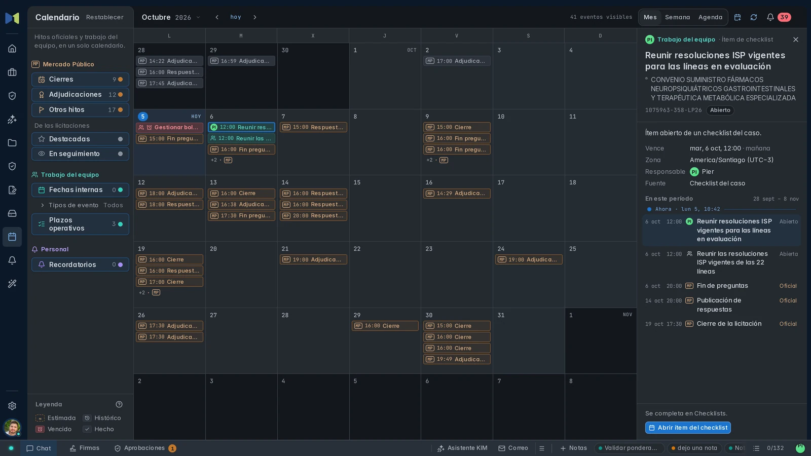Open the document-edit icon in the left sidebar
The width and height of the screenshot is (811, 456).
pyautogui.click(x=12, y=190)
